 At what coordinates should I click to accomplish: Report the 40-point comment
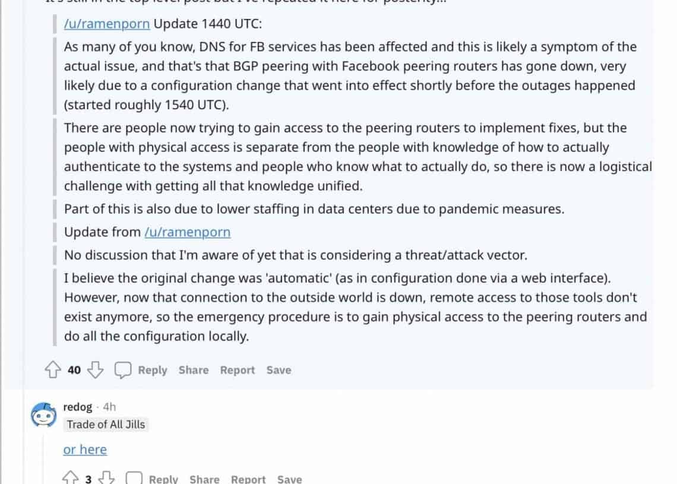click(x=238, y=370)
